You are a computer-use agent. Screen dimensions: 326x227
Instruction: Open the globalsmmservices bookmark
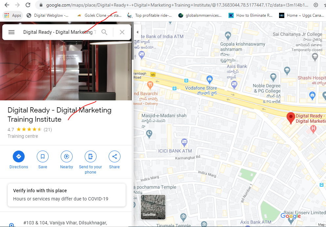[200, 15]
